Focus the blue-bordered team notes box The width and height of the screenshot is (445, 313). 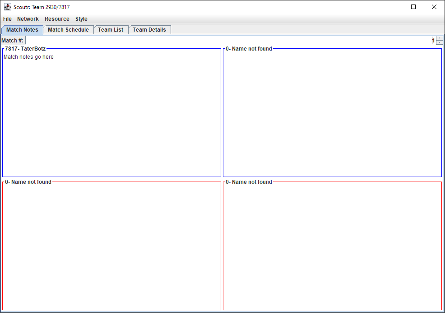pos(332,113)
